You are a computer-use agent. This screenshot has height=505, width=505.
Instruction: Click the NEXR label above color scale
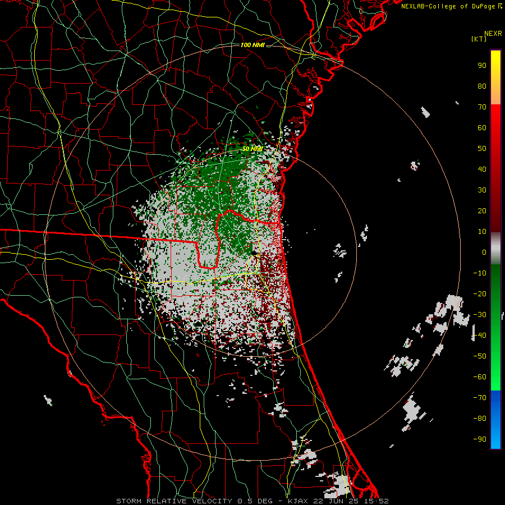493,34
